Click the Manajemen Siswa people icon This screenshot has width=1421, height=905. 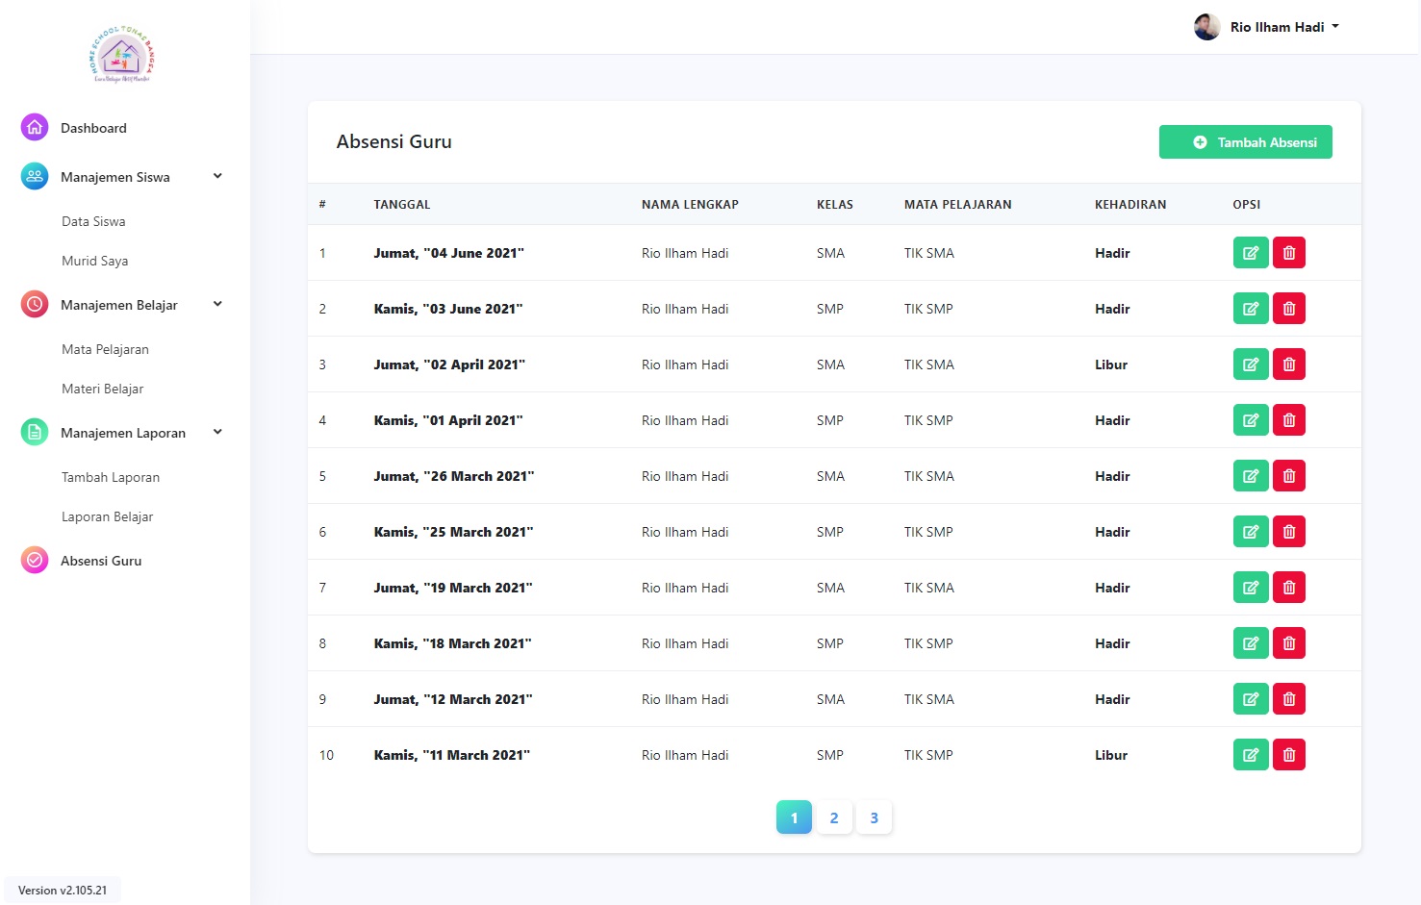(x=35, y=176)
